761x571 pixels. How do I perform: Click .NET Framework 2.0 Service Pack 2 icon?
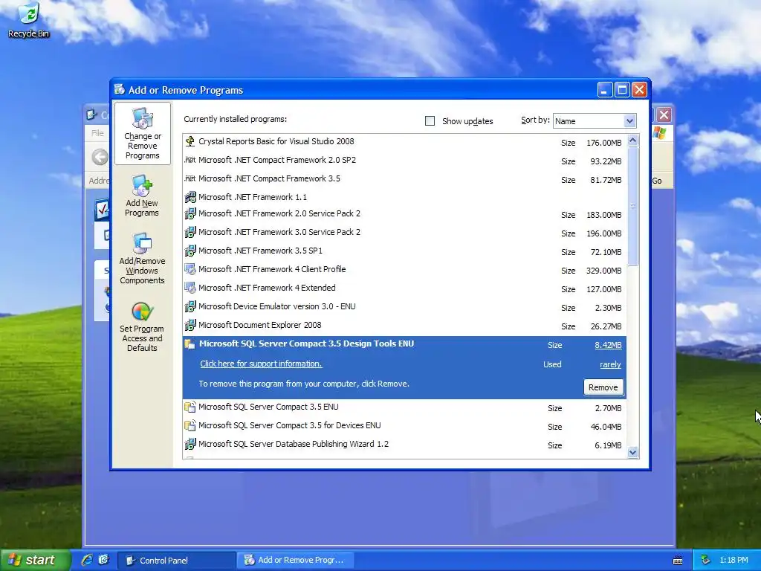pyautogui.click(x=190, y=213)
